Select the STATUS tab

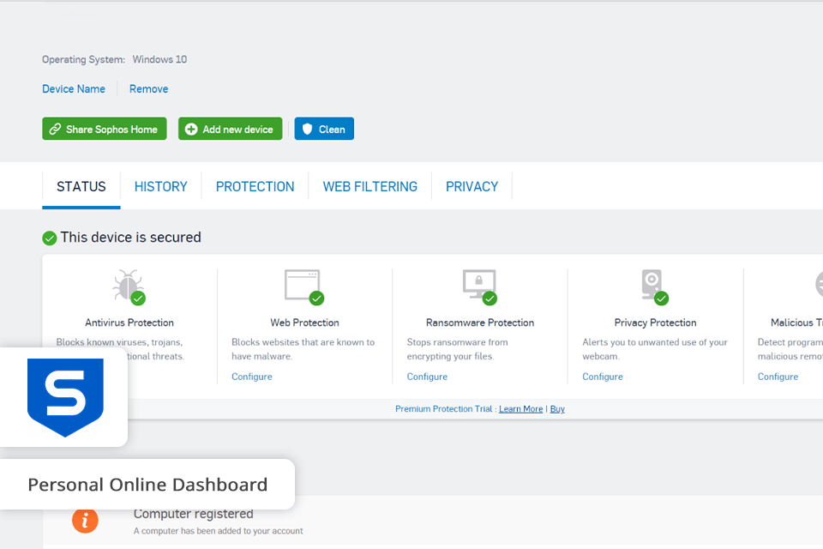point(81,186)
